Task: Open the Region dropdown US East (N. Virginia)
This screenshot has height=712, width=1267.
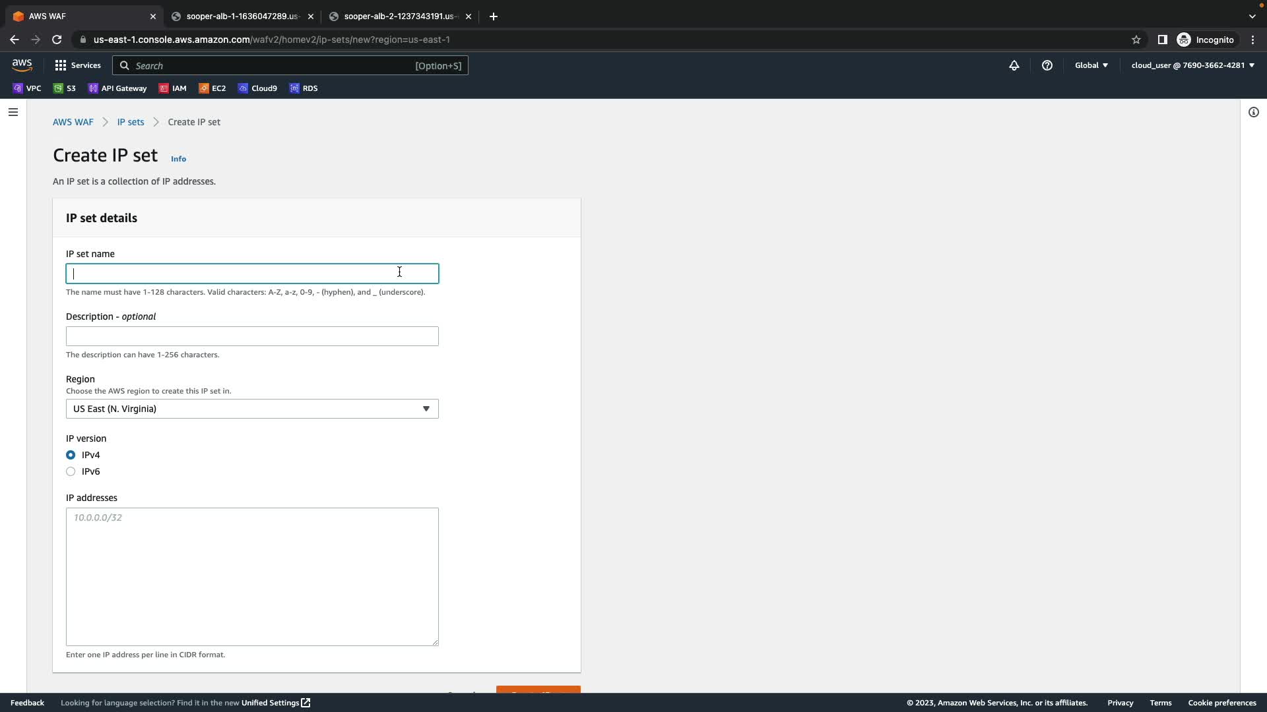Action: tap(252, 409)
